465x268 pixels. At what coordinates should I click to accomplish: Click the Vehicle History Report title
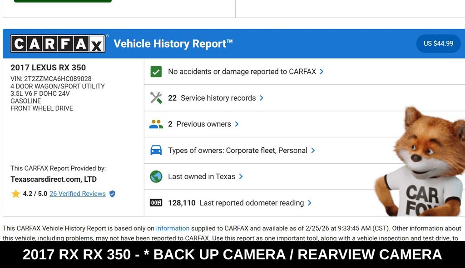pos(173,44)
